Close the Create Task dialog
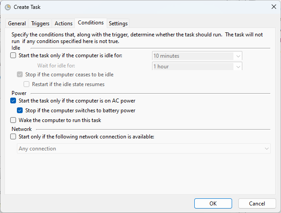Viewport: 281px width, 213px height. click(273, 7)
